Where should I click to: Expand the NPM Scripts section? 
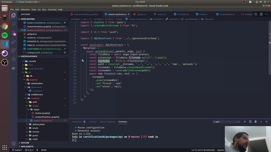pos(27,147)
